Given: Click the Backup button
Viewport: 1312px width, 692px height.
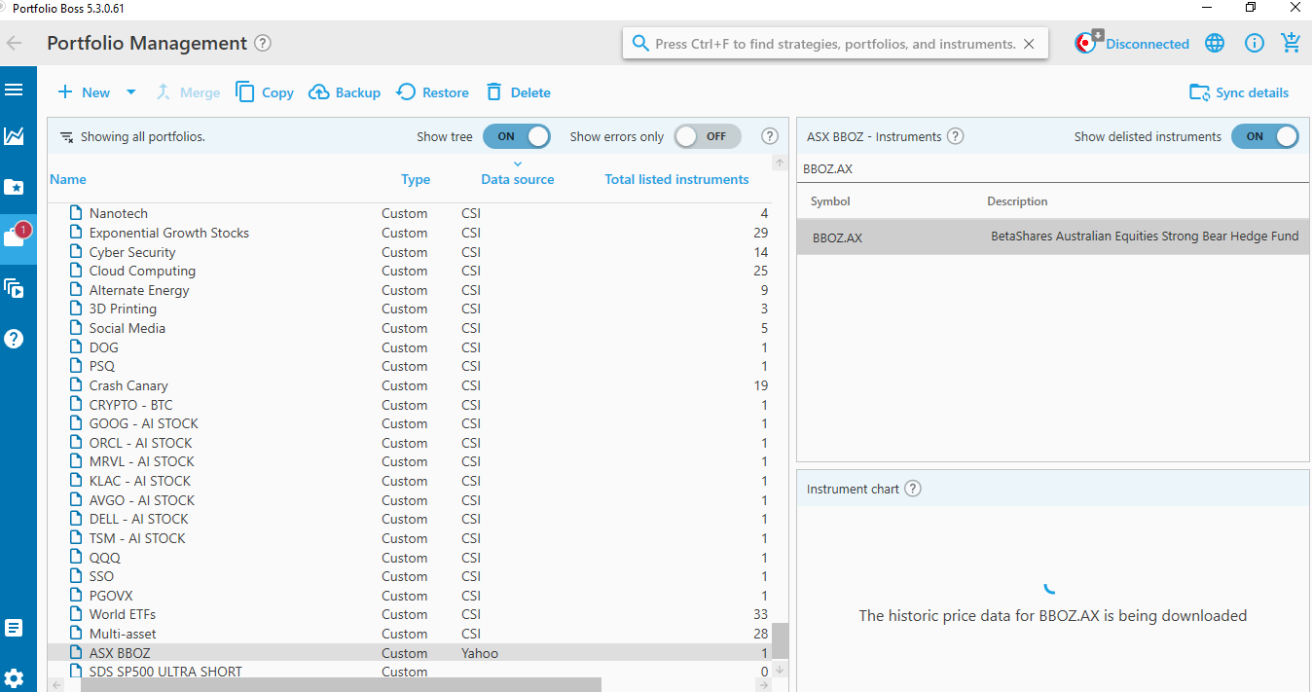Looking at the screenshot, I should [345, 92].
